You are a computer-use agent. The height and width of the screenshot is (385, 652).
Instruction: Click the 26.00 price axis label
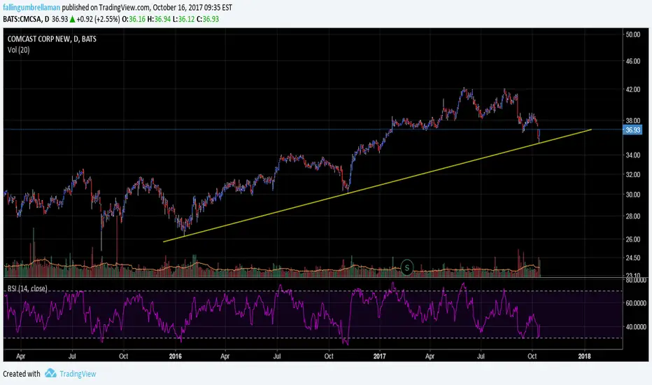[x=633, y=239]
